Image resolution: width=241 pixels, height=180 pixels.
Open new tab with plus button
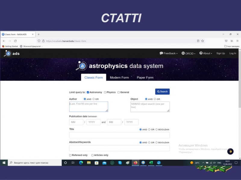click(39, 34)
